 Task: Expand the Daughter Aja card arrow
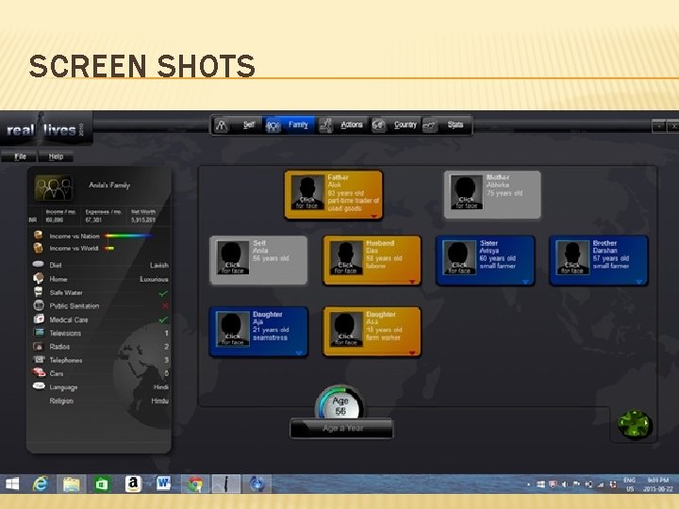click(x=299, y=353)
